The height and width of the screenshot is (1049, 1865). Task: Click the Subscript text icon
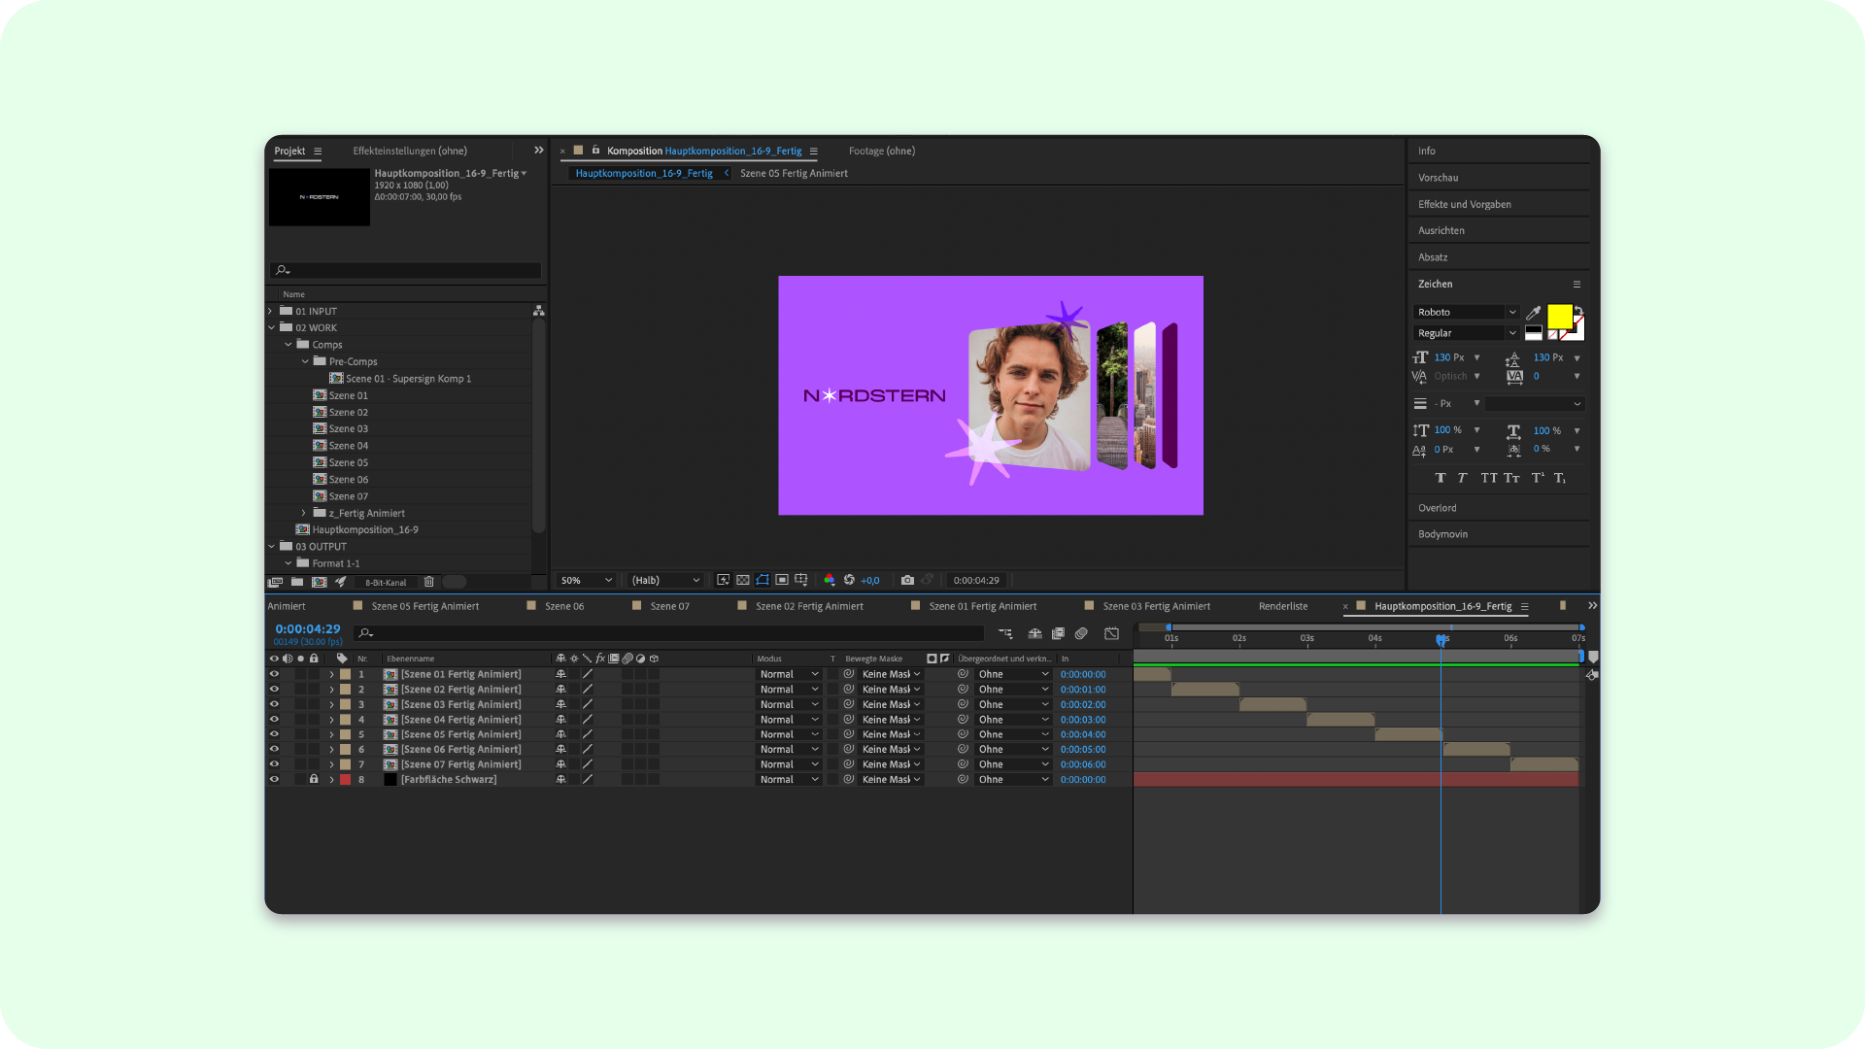[x=1560, y=478]
